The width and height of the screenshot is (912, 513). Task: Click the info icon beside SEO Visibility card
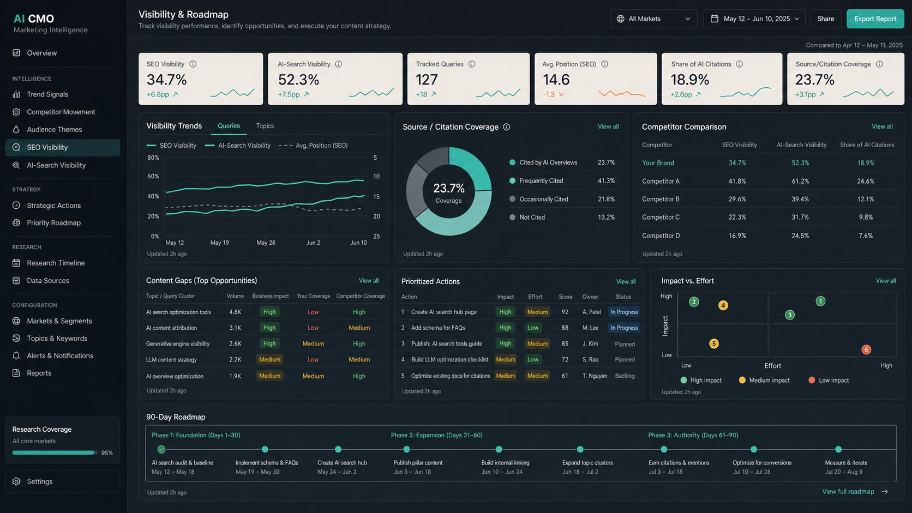tap(193, 64)
